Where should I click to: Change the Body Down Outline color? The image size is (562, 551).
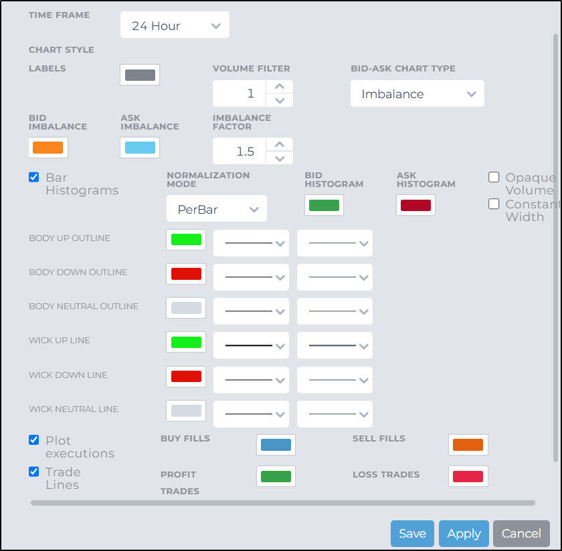tap(186, 274)
